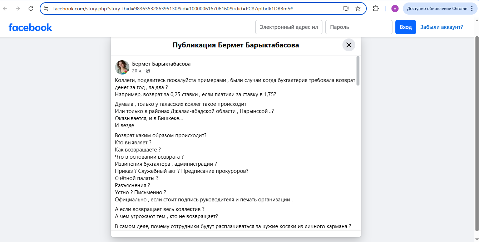The height and width of the screenshot is (242, 479).
Task: Focus the email address input field
Action: (289, 27)
